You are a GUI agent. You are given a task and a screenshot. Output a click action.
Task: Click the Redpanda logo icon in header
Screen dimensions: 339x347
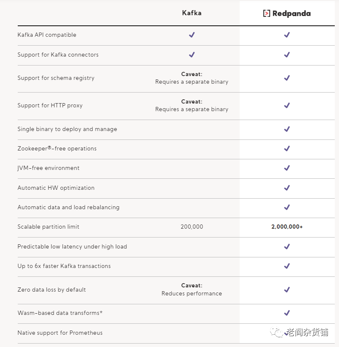(266, 14)
